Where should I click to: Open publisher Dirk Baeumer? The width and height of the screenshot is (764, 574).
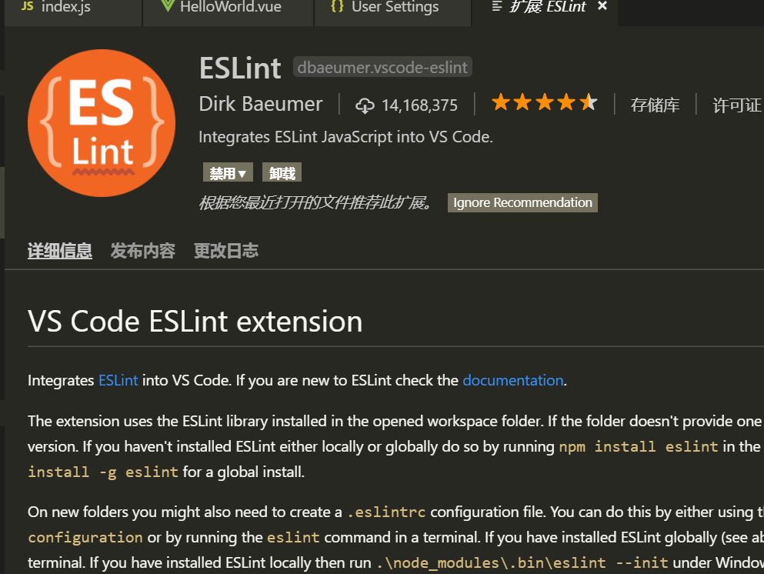pos(261,105)
